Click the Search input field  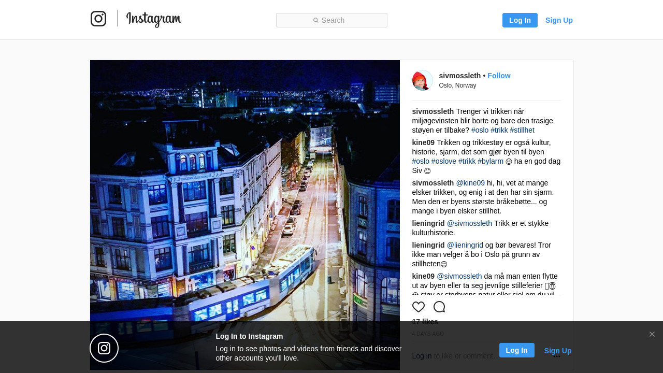(x=331, y=20)
